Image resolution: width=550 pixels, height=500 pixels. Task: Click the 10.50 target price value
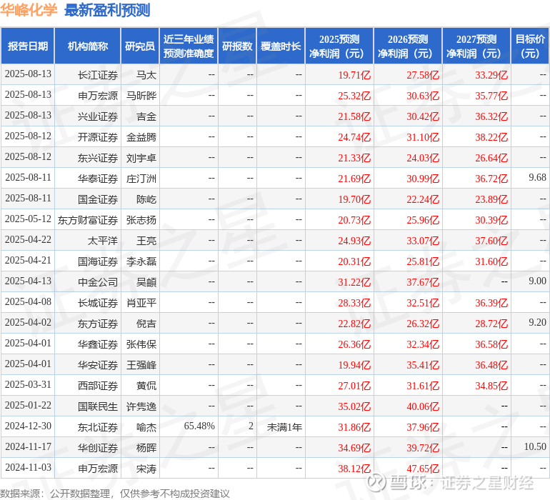coord(535,446)
